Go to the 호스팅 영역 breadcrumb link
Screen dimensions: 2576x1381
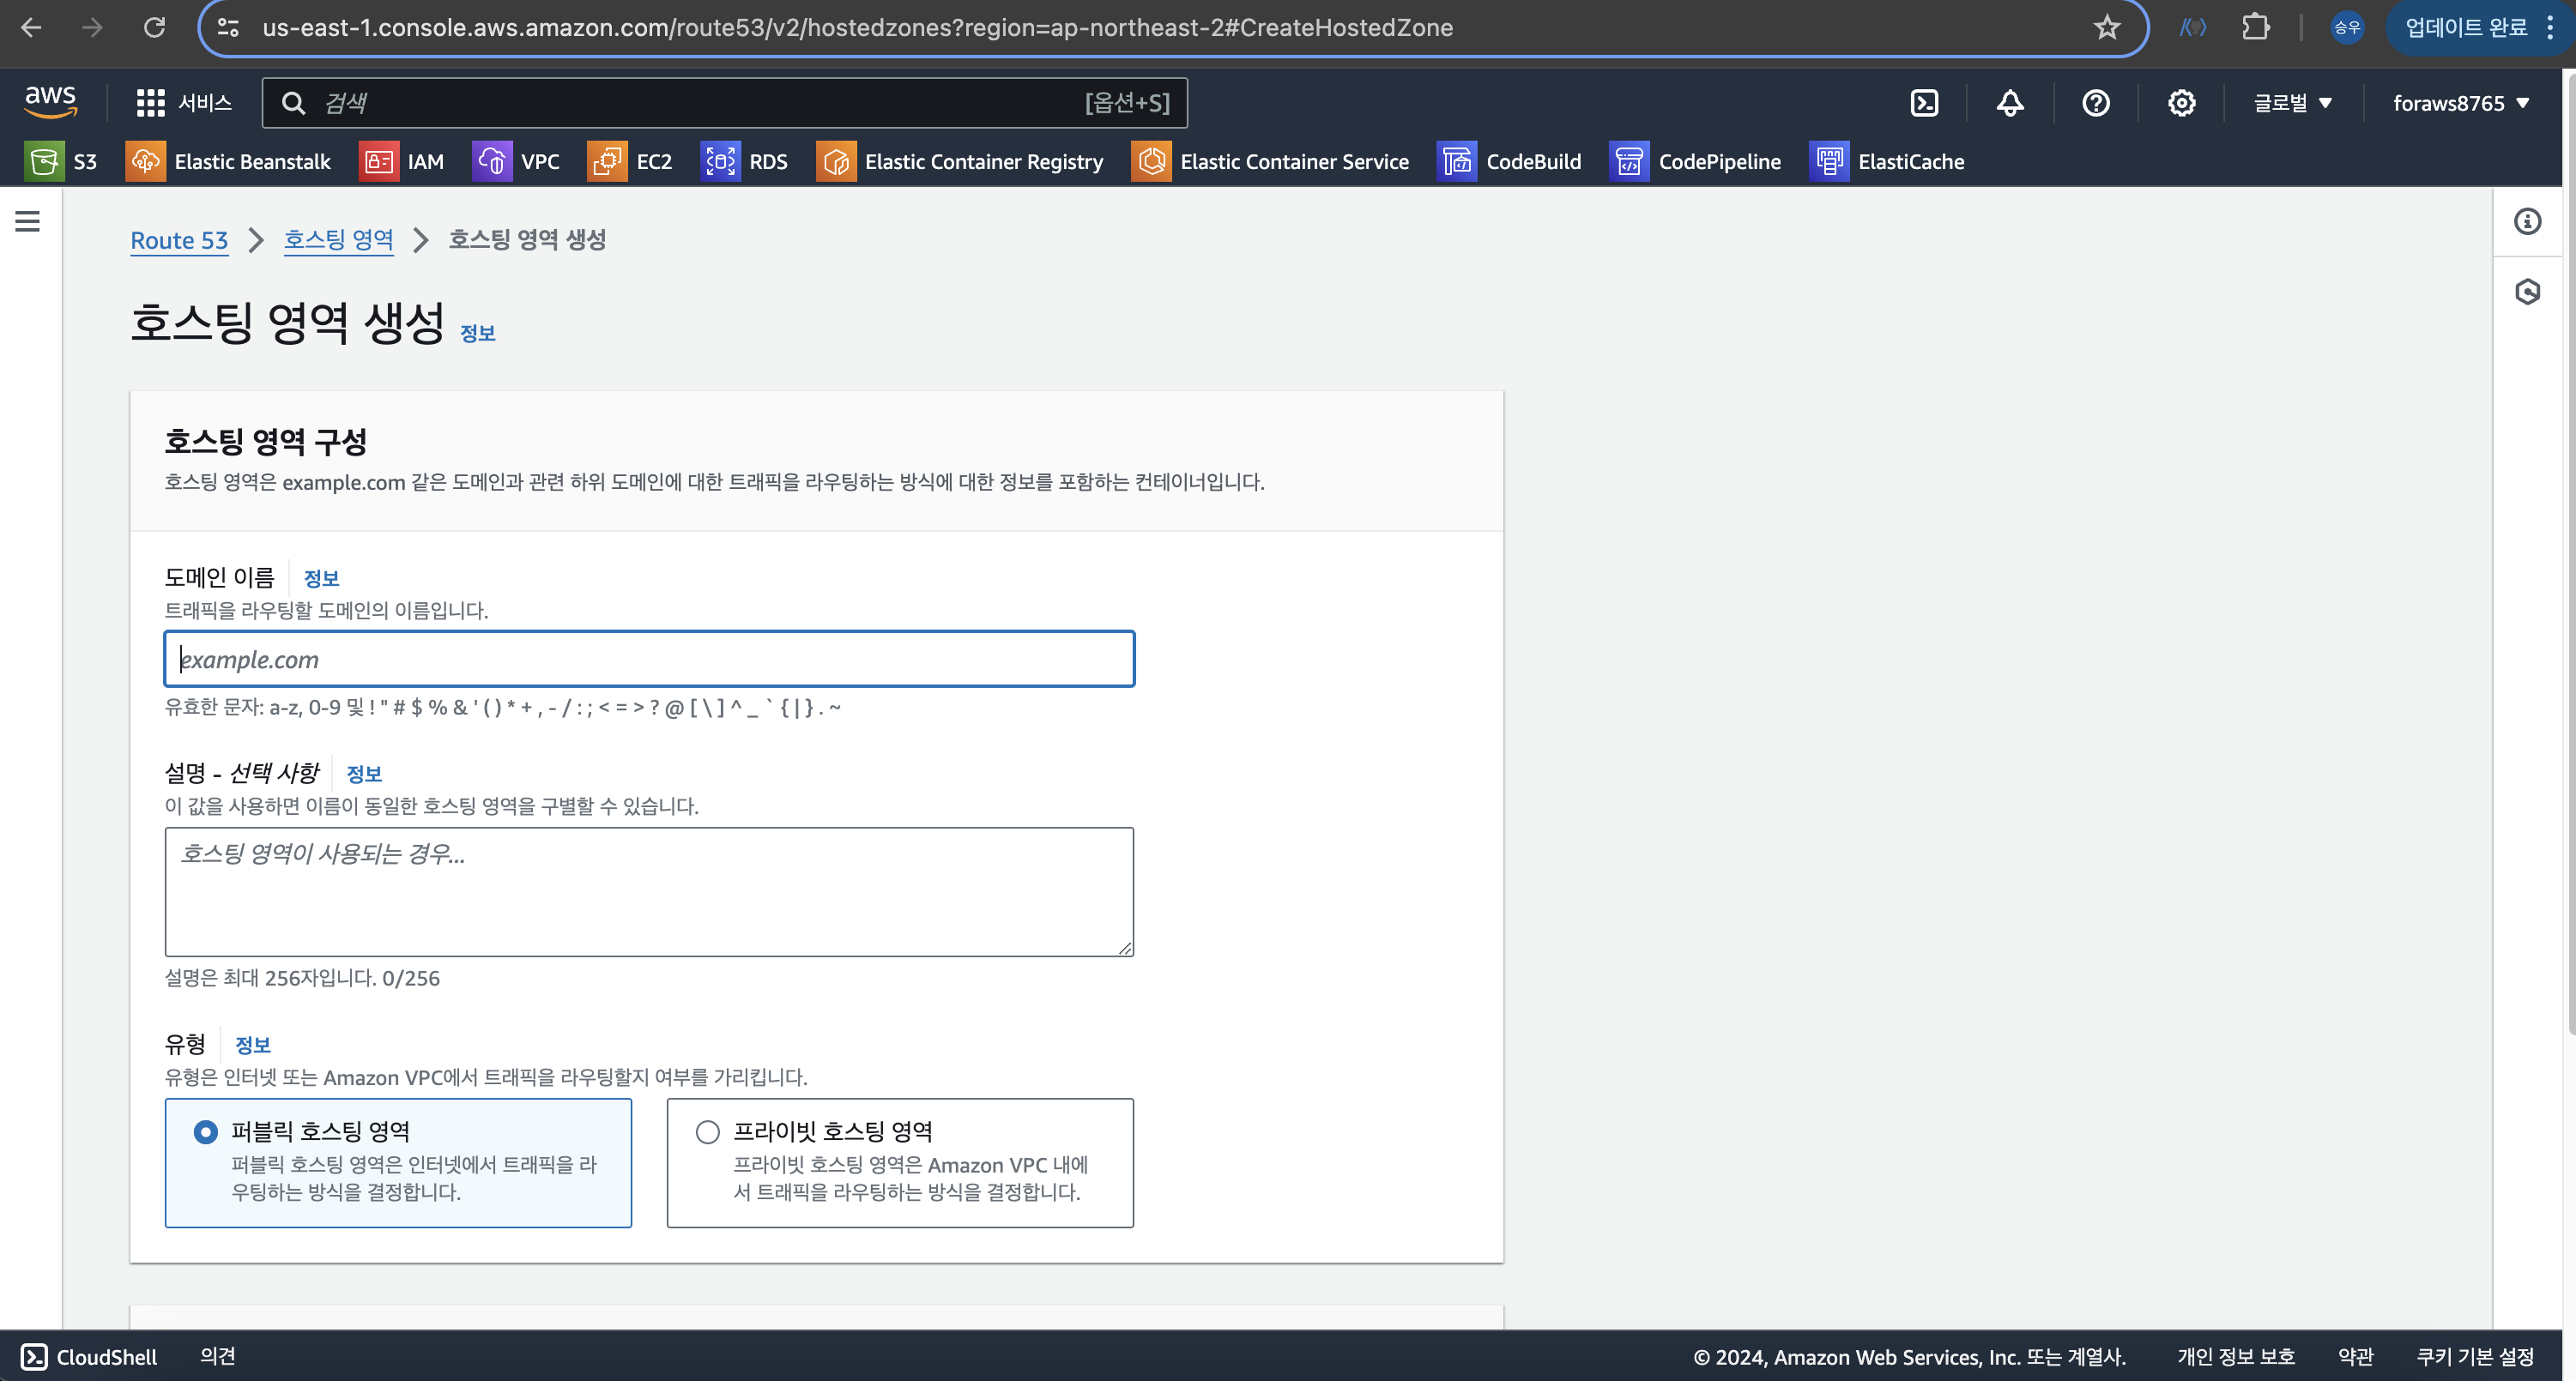point(338,240)
